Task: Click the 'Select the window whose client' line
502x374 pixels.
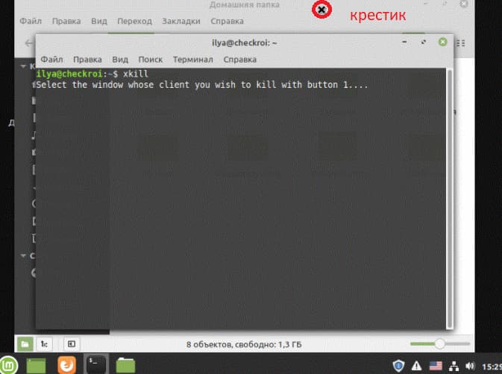Action: pos(202,85)
